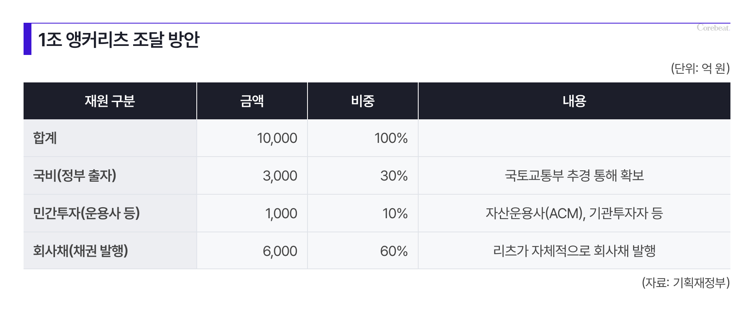Click the '국비(정부 출자)' row label
This screenshot has height=314, width=754.
75,175
